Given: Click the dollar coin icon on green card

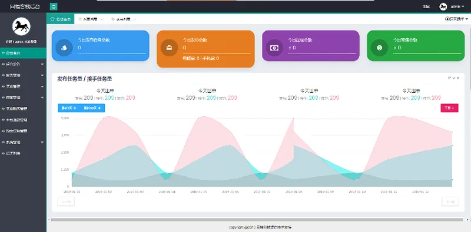Looking at the screenshot, I should pyautogui.click(x=379, y=48).
